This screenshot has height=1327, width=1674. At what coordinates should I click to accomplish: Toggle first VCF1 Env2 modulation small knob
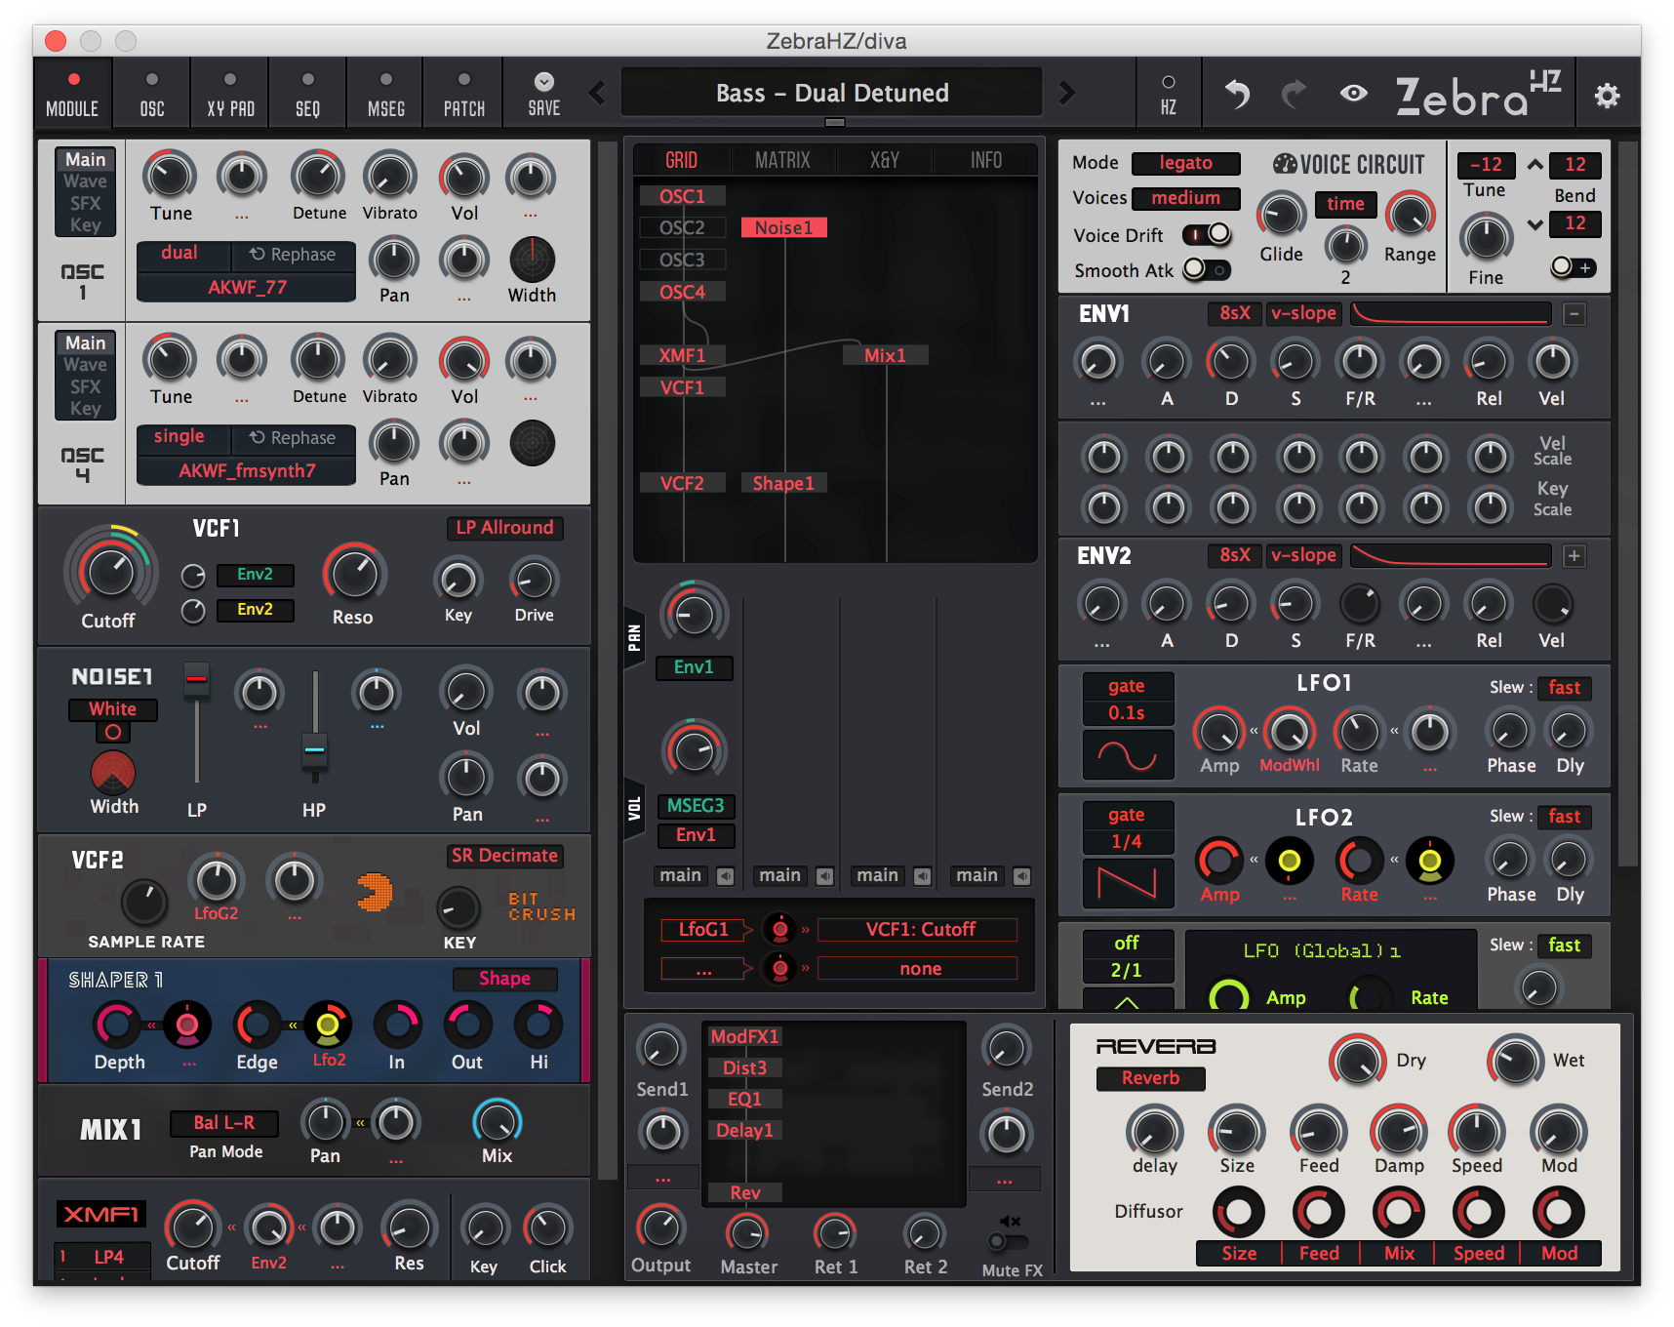coord(193,576)
